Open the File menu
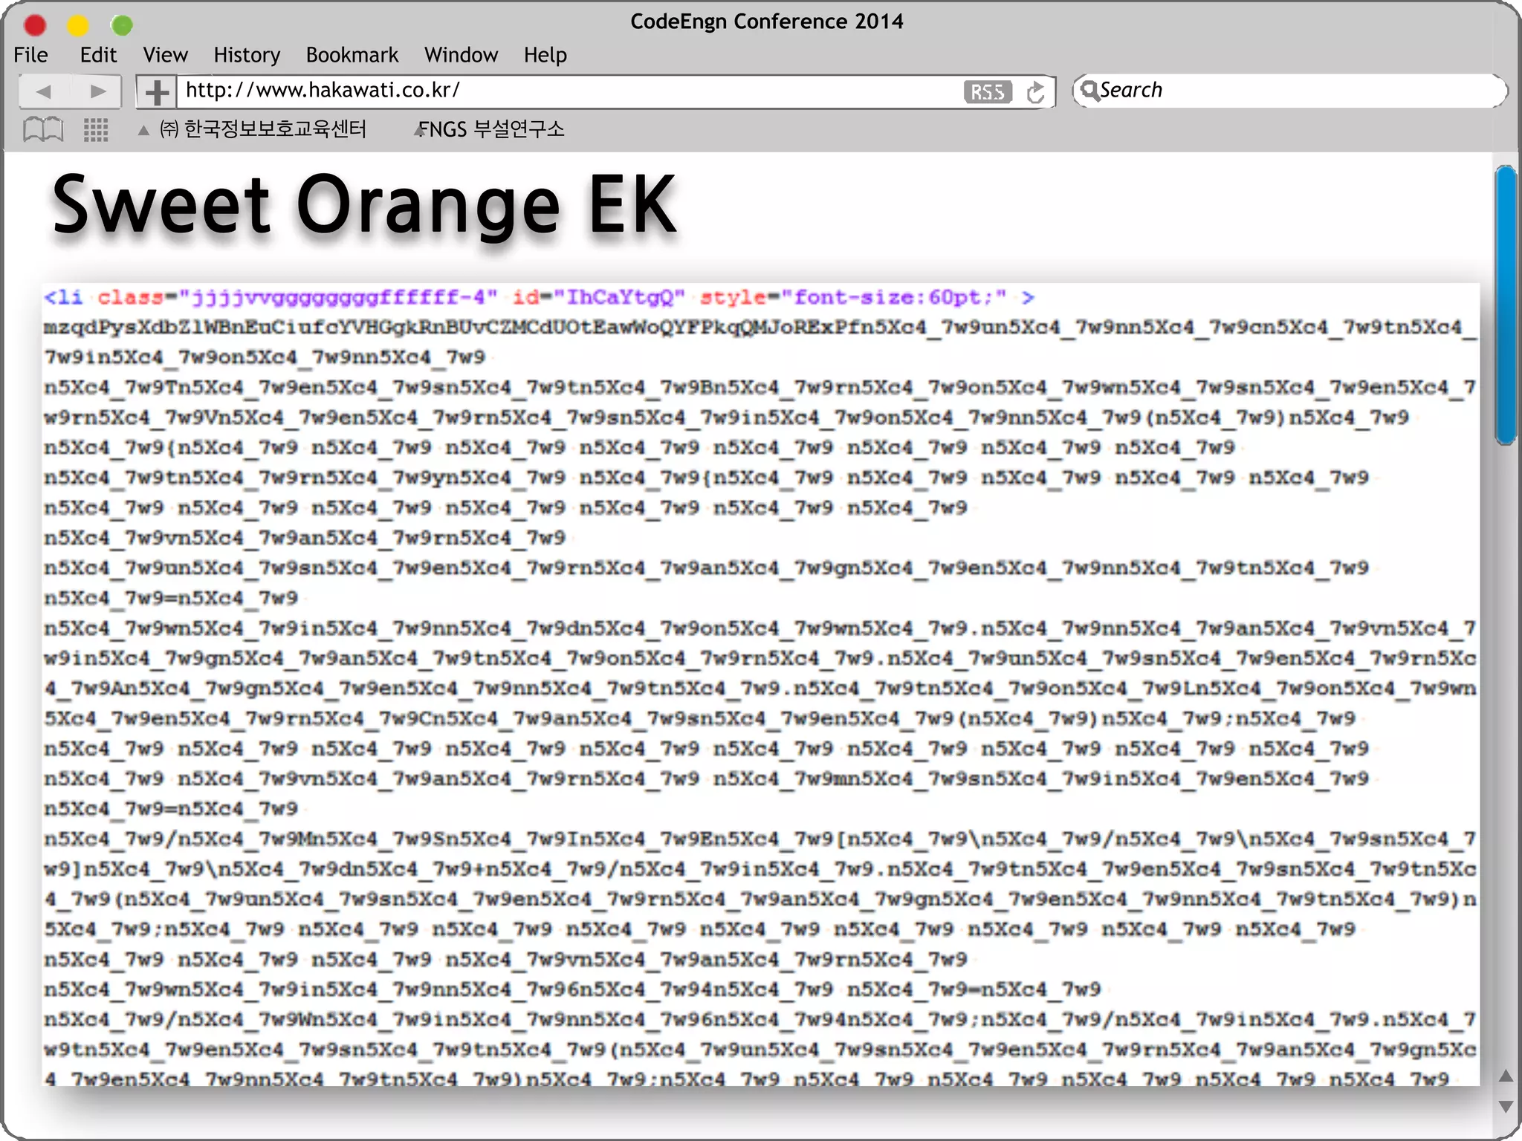 coord(30,55)
